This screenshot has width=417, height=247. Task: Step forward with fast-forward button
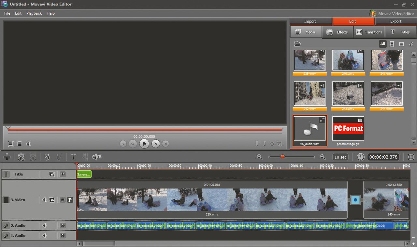pyautogui.click(x=156, y=144)
